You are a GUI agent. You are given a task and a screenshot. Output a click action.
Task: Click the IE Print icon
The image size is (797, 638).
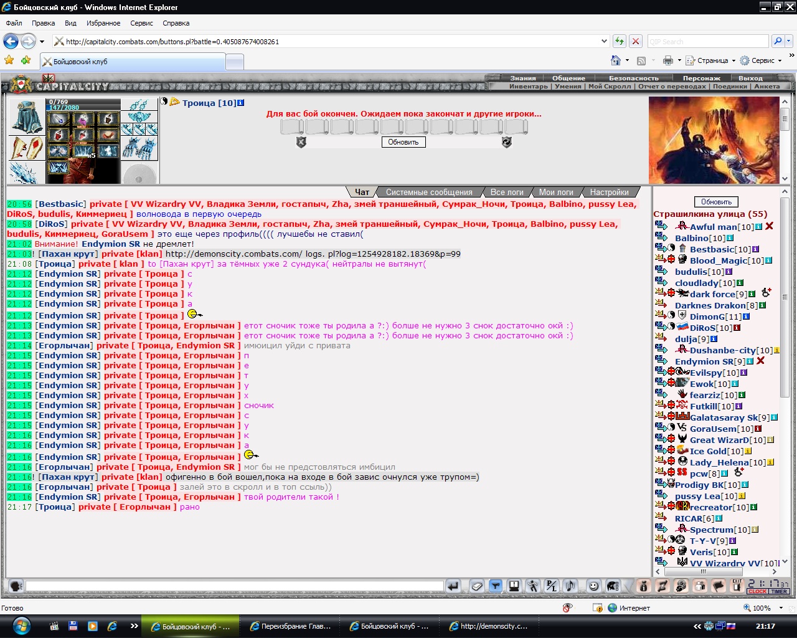click(668, 60)
